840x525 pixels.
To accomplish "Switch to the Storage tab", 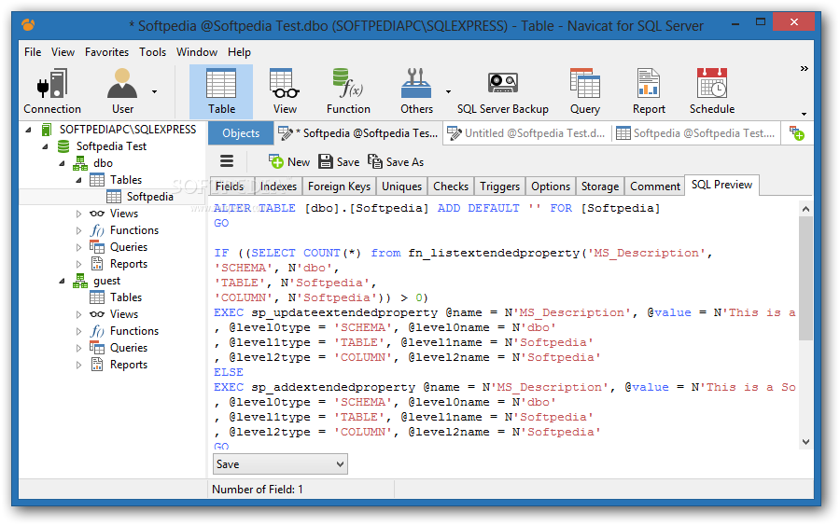I will tap(600, 187).
